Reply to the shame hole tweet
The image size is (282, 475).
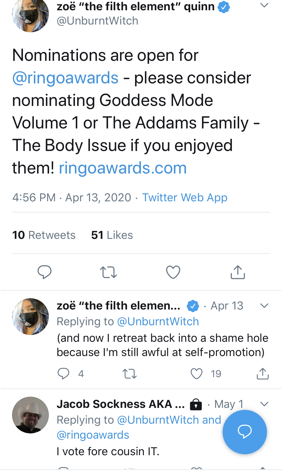tap(63, 374)
